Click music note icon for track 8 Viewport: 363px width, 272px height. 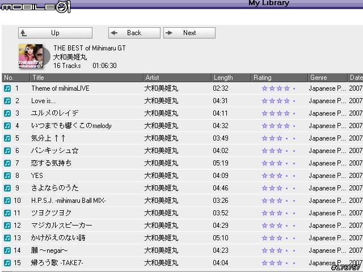[x=7, y=176]
